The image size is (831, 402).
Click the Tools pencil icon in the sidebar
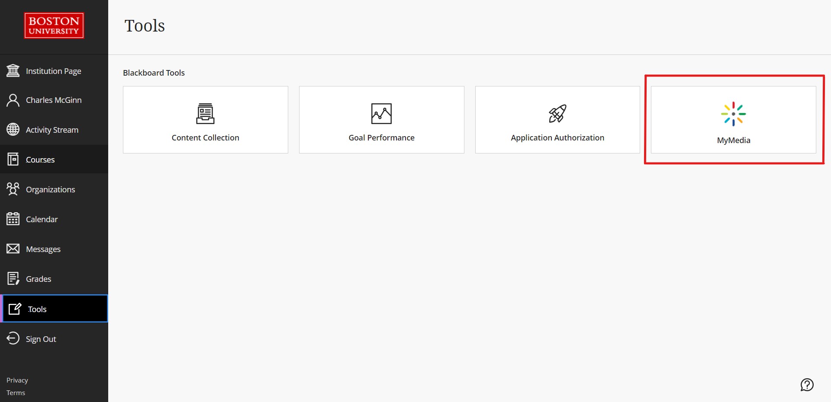(15, 309)
